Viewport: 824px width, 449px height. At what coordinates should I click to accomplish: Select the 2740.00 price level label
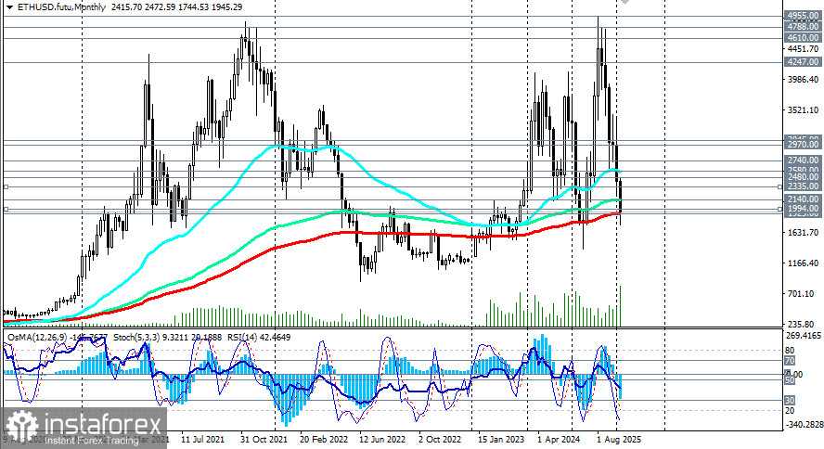[x=803, y=160]
